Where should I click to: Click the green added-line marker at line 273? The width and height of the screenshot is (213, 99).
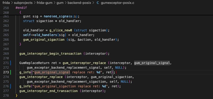click(10, 72)
